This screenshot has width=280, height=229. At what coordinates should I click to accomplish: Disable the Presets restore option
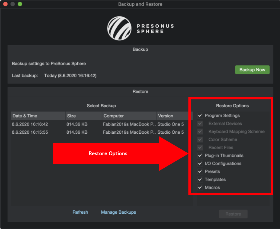point(200,171)
